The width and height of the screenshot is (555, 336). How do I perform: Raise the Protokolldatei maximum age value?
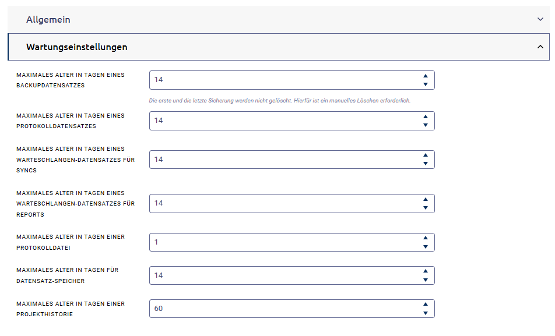pos(425,238)
